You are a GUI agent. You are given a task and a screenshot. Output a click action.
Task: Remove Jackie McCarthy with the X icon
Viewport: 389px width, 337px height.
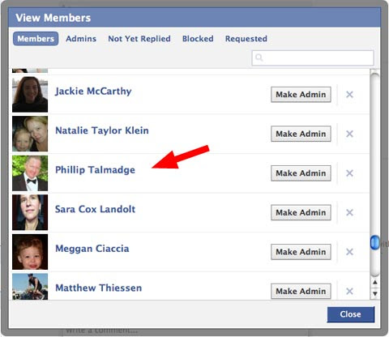(349, 95)
